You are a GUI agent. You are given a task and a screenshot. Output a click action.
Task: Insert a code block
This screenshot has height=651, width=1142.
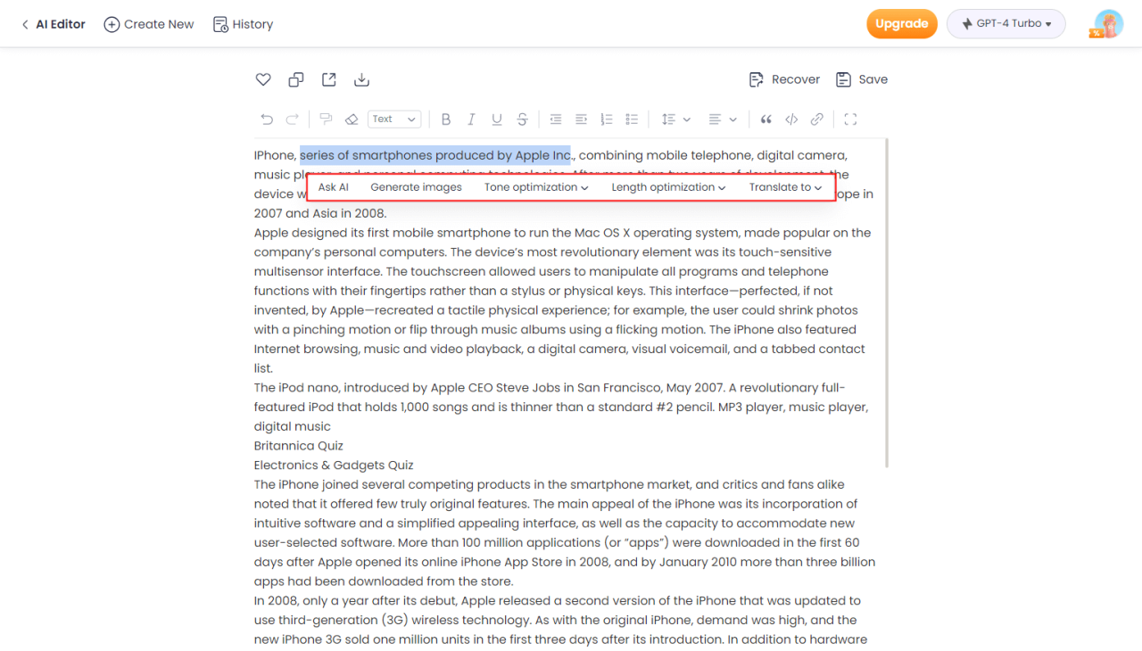pos(790,119)
